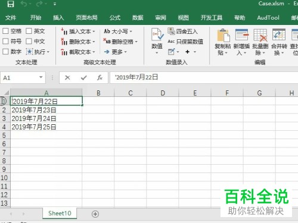Add a new sheet with plus button
Screen dimensions: 298x223
coord(95,214)
